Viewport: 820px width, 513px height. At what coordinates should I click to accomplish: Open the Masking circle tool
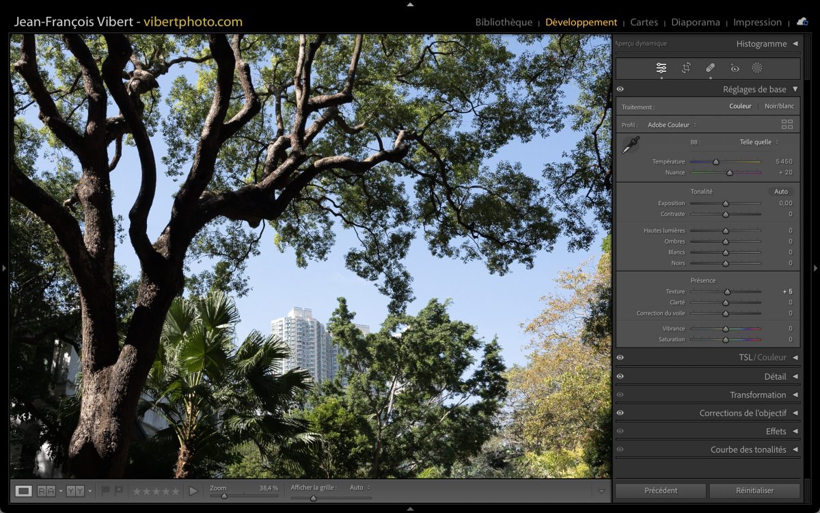[757, 68]
